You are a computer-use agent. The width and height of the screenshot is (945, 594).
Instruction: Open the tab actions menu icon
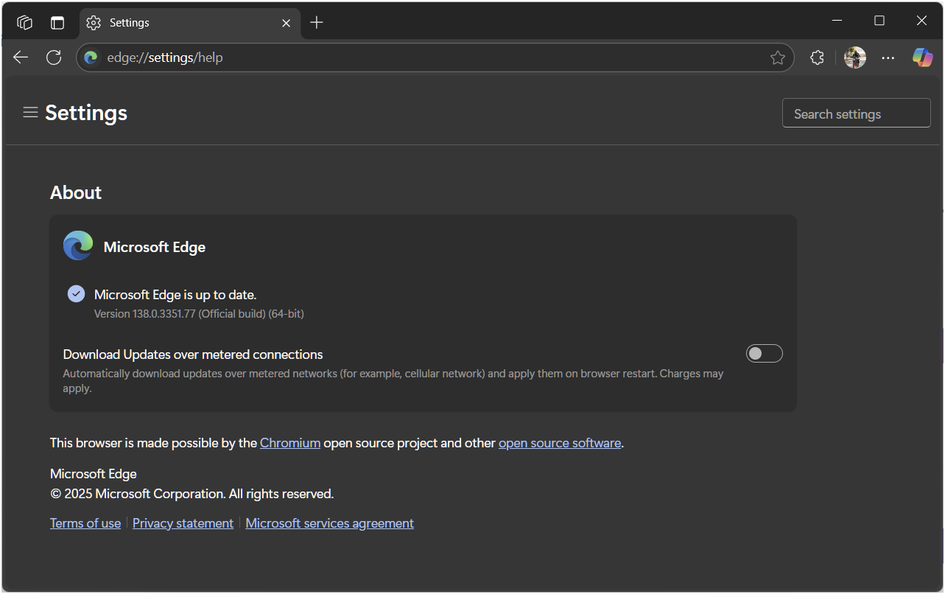(57, 23)
